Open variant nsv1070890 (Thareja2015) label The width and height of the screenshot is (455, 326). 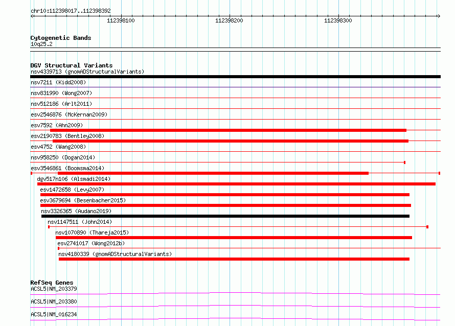click(92, 232)
